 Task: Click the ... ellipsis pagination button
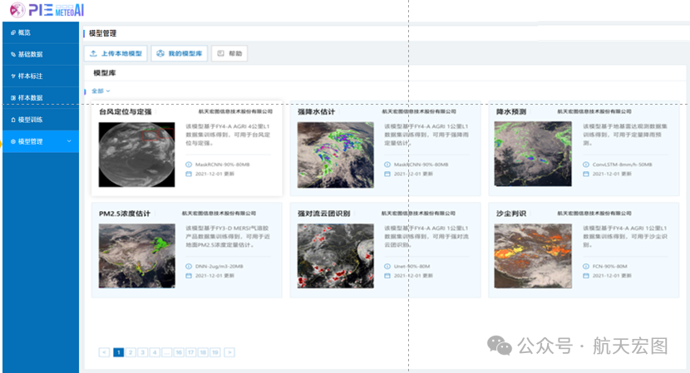pos(167,352)
